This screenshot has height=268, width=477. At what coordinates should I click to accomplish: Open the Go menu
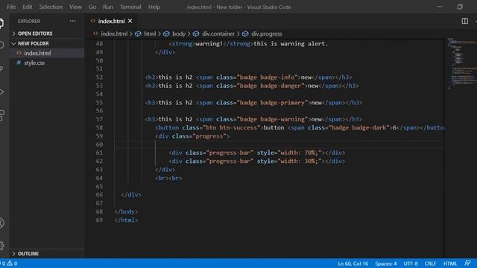coord(92,7)
